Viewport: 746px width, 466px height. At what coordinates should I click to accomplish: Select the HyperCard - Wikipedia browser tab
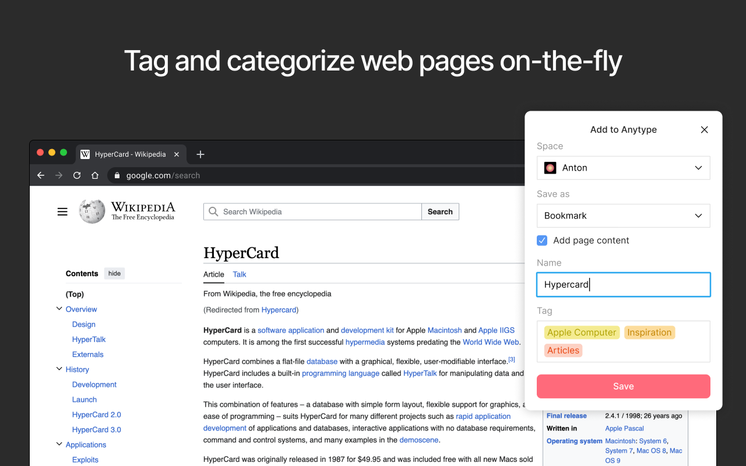tap(129, 154)
